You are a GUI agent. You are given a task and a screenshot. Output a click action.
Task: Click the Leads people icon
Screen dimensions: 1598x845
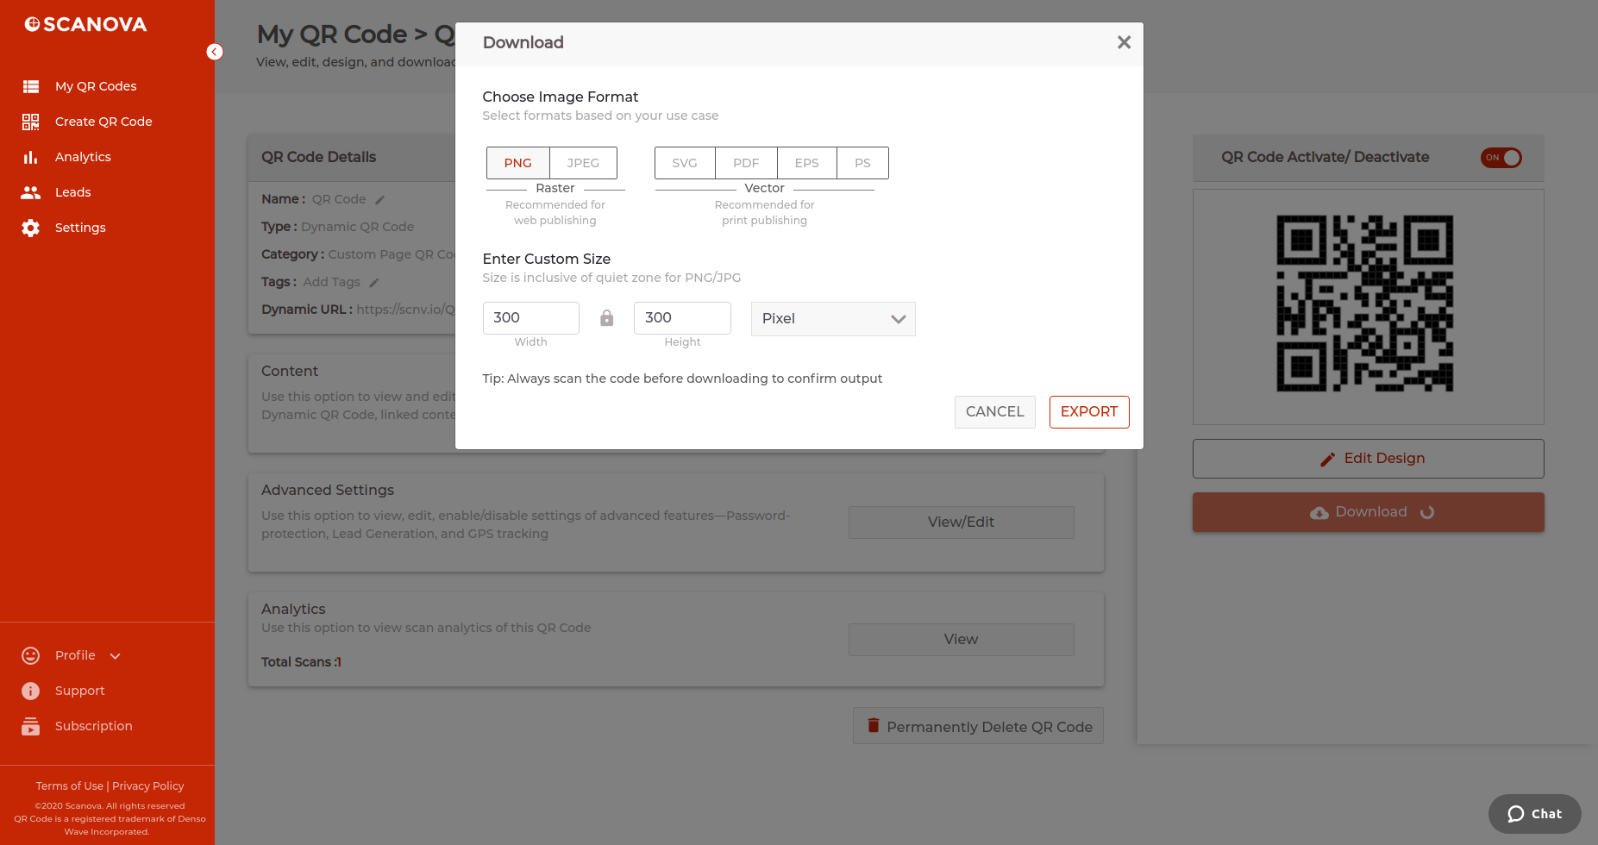(31, 192)
